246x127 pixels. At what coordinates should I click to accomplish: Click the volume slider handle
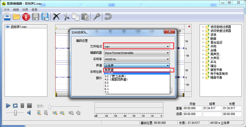click(15, 113)
